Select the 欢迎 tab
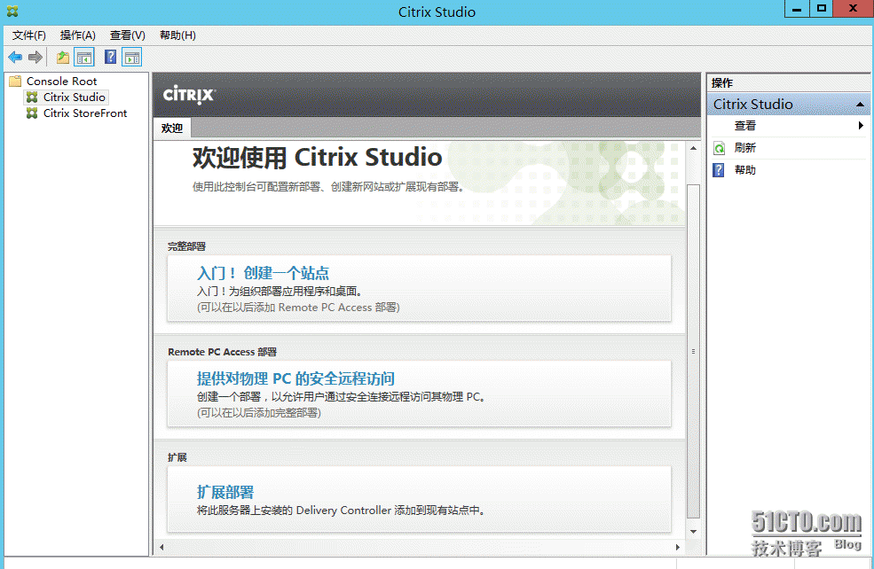Viewport: 874px width, 569px height. (172, 128)
